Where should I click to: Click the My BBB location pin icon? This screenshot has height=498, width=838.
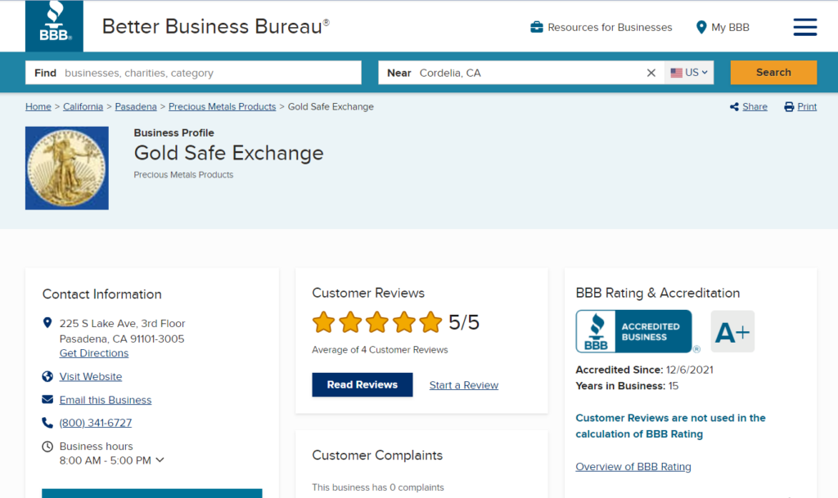[x=701, y=27]
